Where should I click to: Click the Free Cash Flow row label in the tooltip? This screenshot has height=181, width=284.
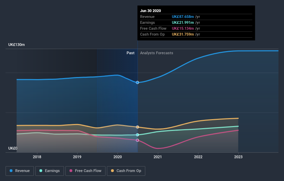[153, 28]
